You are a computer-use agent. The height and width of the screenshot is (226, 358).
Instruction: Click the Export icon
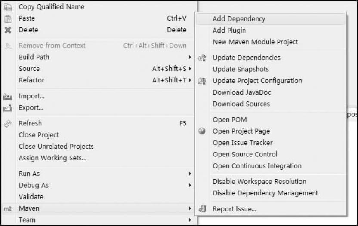coord(7,108)
